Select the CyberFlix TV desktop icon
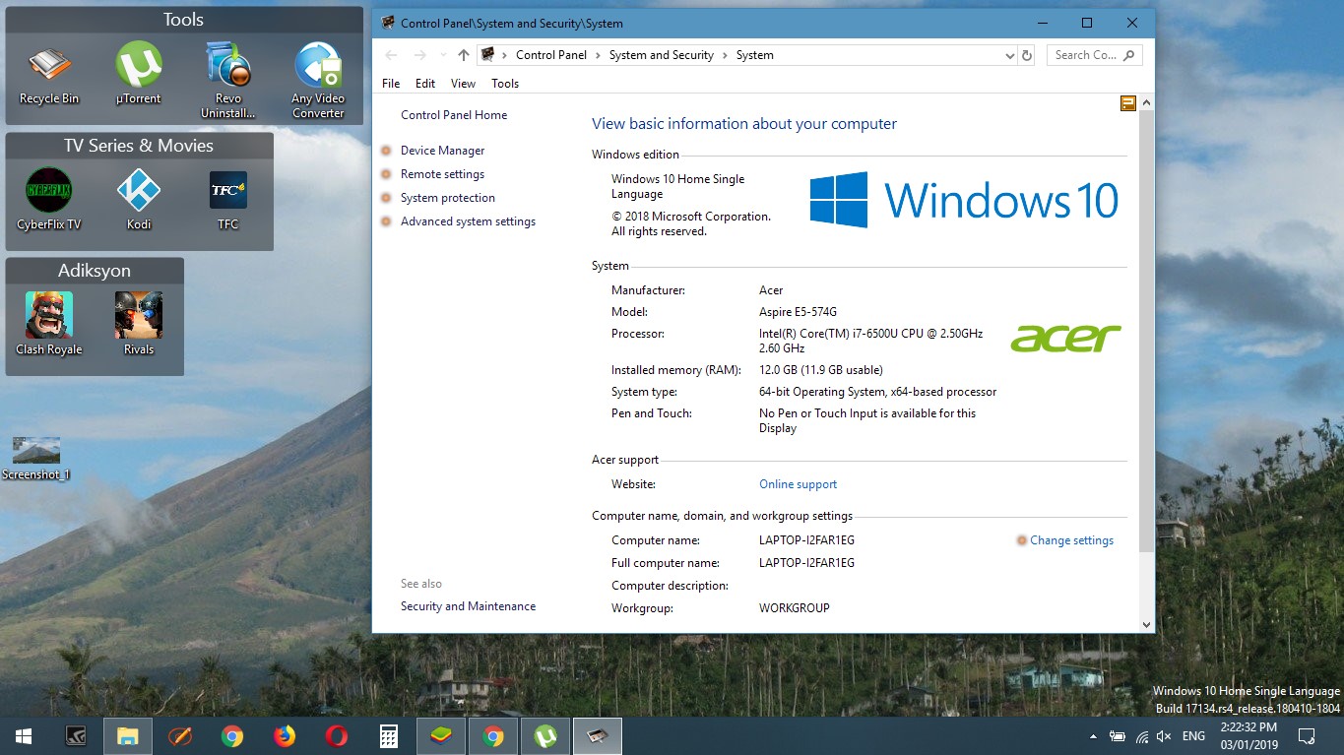Screen dimensions: 1344x755 (x=49, y=199)
